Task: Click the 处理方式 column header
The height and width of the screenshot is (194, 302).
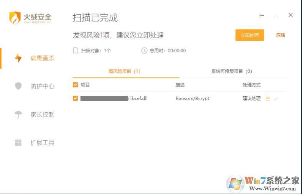Action: pyautogui.click(x=251, y=85)
